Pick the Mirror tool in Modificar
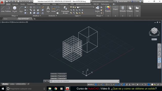This screenshot has width=162, height=91. click(34, 10)
